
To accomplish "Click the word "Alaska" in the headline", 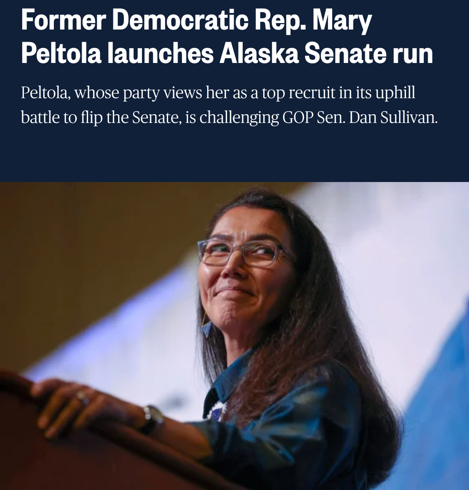I will tap(259, 53).
